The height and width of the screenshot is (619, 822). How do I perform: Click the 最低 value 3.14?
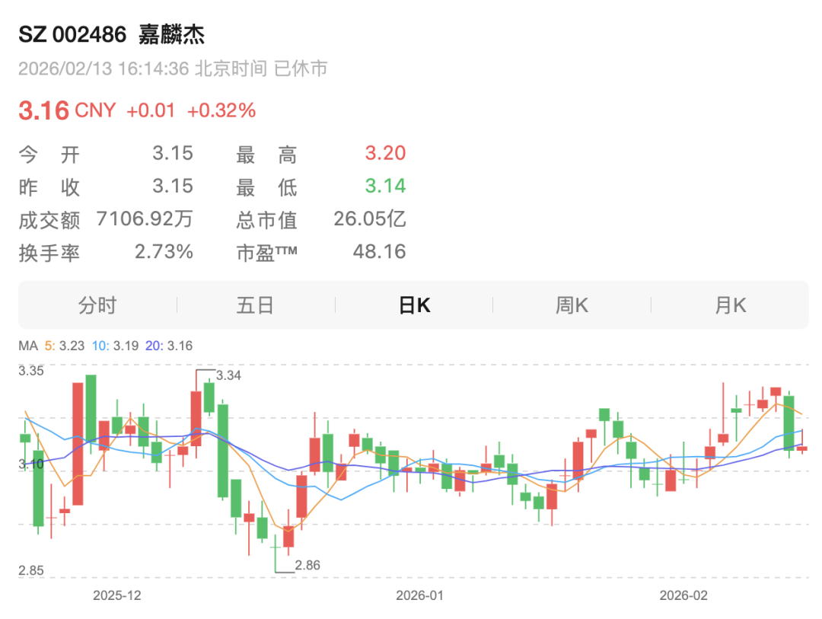[385, 186]
